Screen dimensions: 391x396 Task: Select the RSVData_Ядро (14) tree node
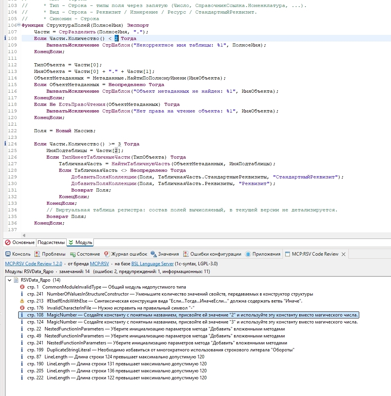pyautogui.click(x=40, y=280)
